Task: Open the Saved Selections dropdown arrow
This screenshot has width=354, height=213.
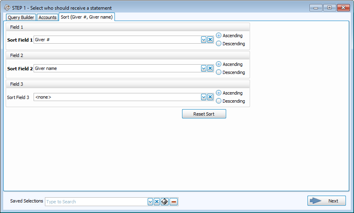Action: (x=150, y=202)
